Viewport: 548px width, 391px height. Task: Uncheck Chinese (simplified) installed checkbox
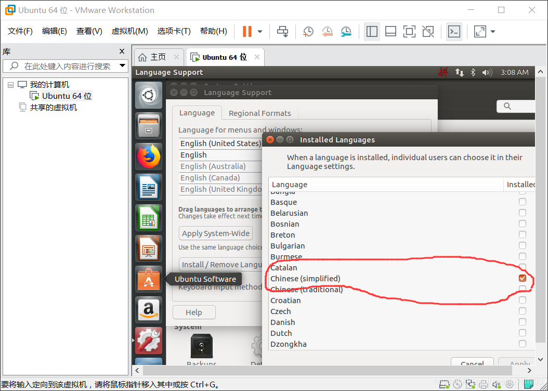pos(523,278)
